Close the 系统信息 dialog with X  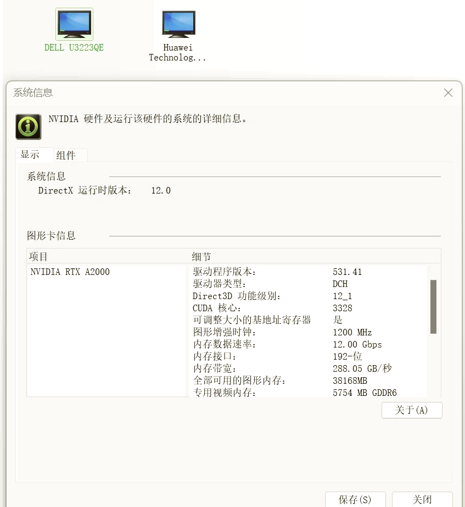tap(448, 93)
